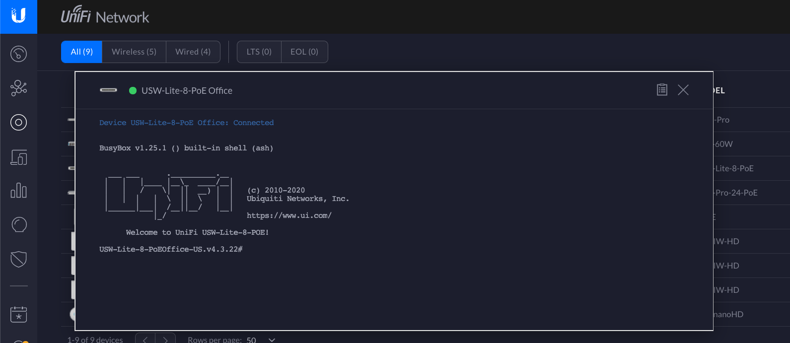Open the chat bubble icon in sidebar
Viewport: 790px width, 343px height.
(18, 225)
